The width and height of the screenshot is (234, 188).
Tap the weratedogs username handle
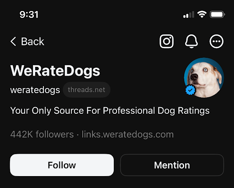point(35,90)
